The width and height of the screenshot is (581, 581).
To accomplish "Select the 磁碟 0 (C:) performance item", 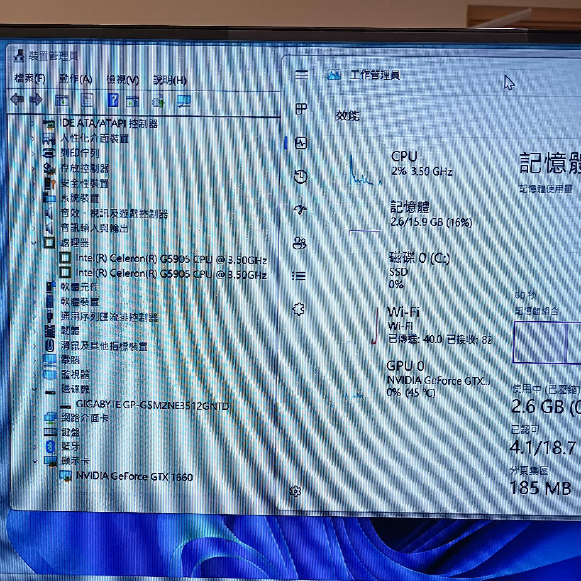I will 419,271.
